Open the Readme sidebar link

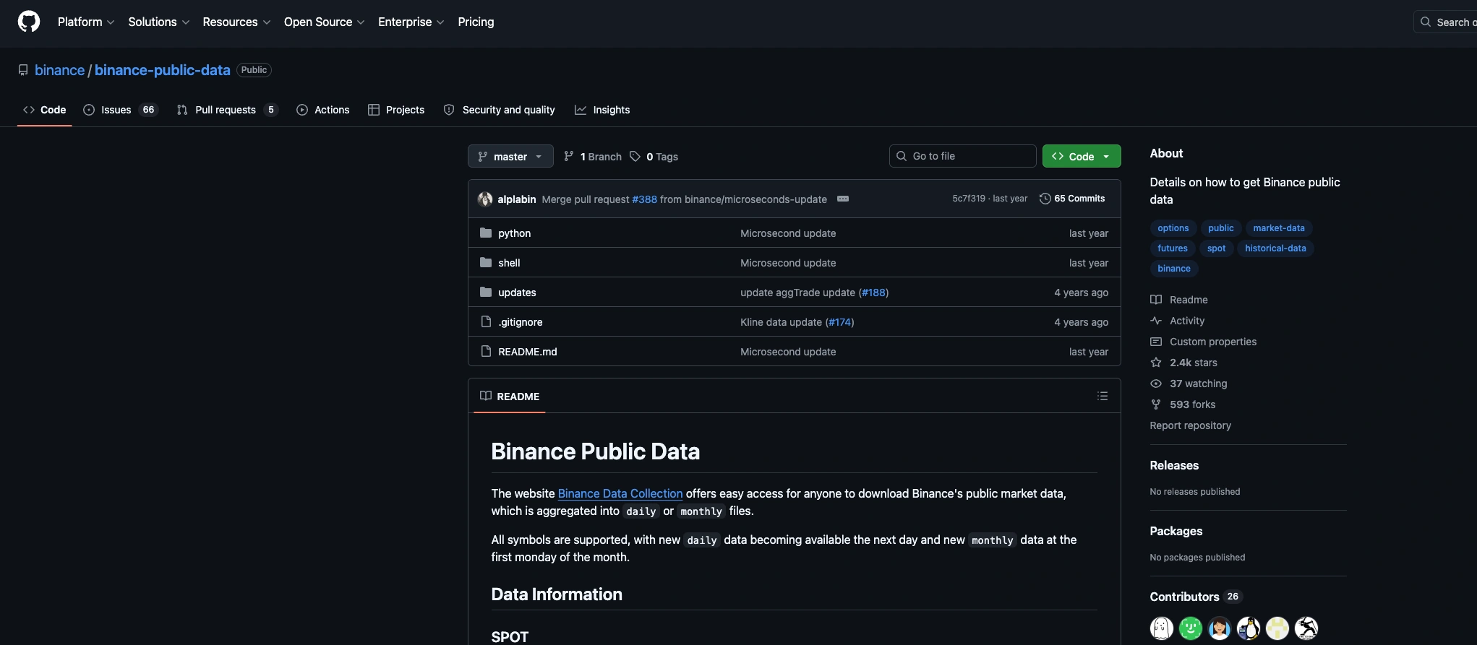(1179, 300)
